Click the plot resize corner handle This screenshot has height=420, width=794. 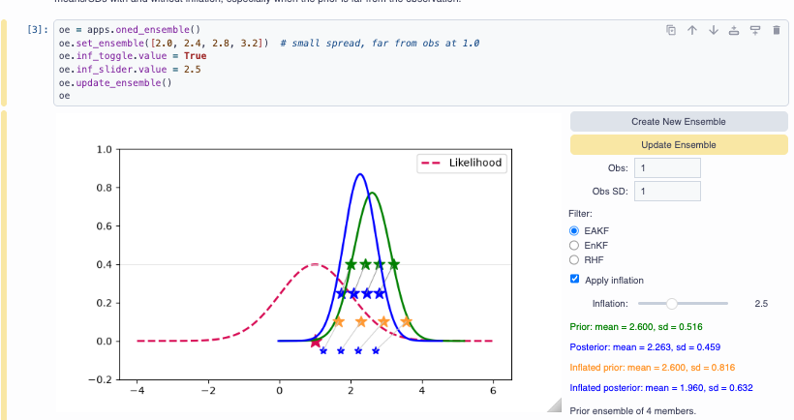click(x=555, y=405)
